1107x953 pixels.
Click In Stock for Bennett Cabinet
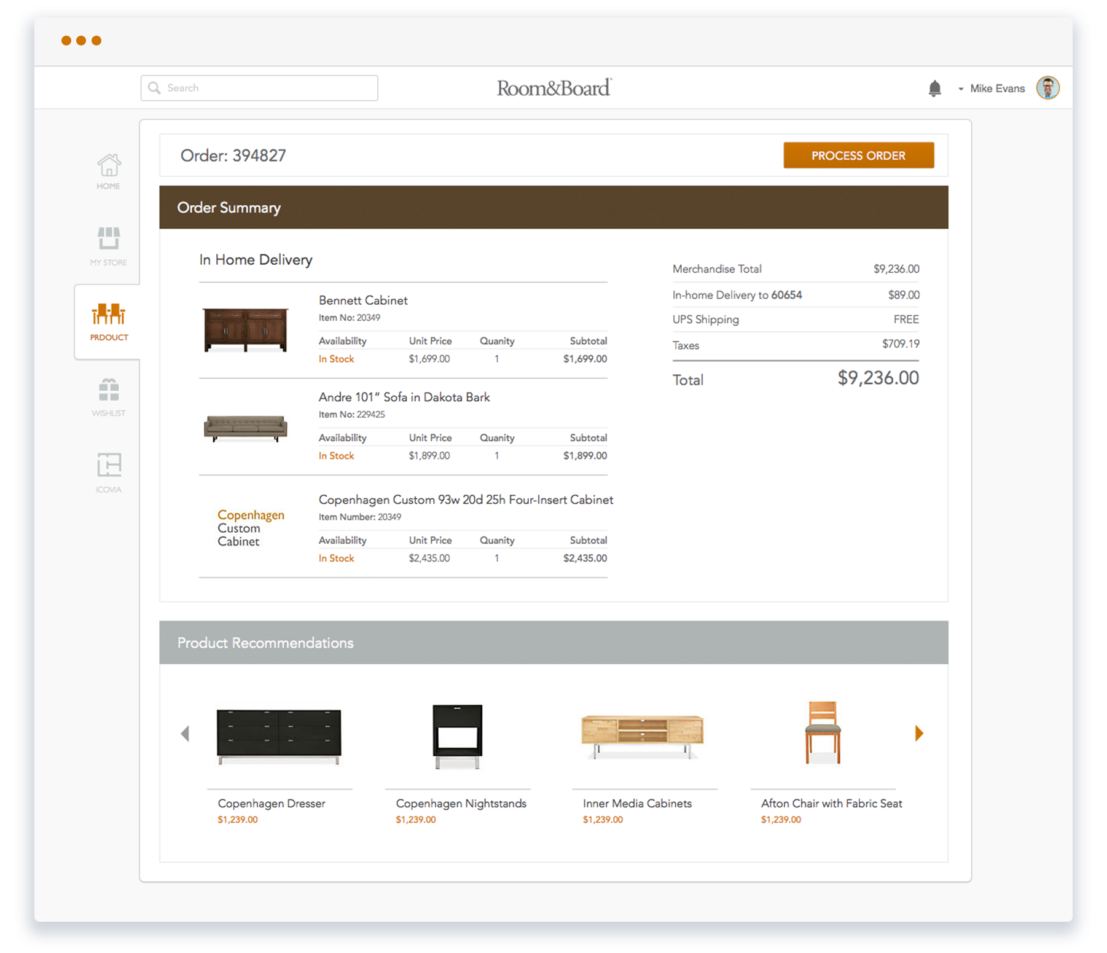pyautogui.click(x=336, y=359)
